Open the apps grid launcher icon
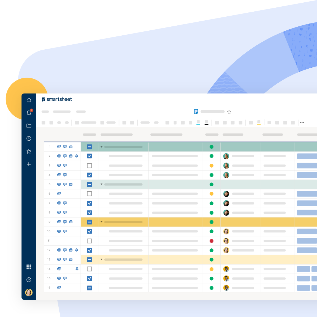The width and height of the screenshot is (317, 317). click(x=29, y=267)
